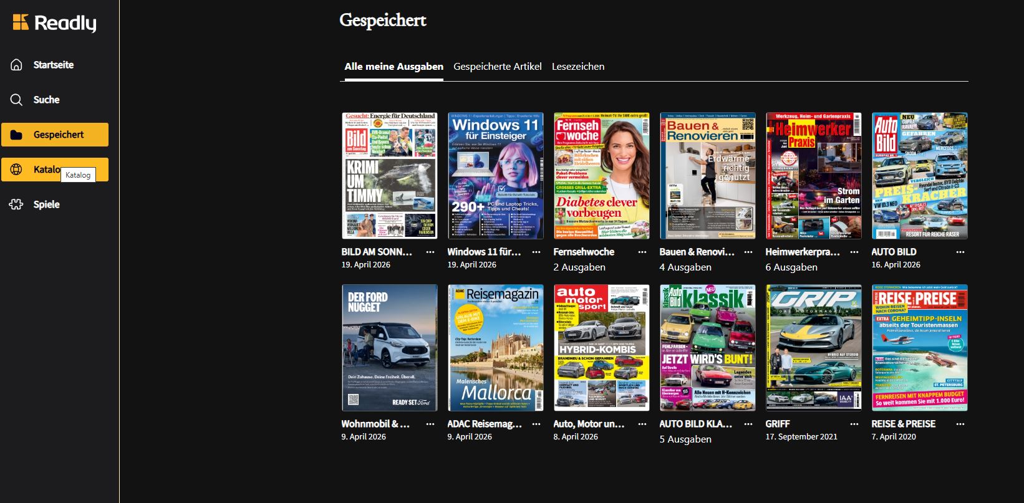The height and width of the screenshot is (503, 1024).
Task: Open the Windows 11 für Einsteiger cover
Action: click(x=496, y=176)
